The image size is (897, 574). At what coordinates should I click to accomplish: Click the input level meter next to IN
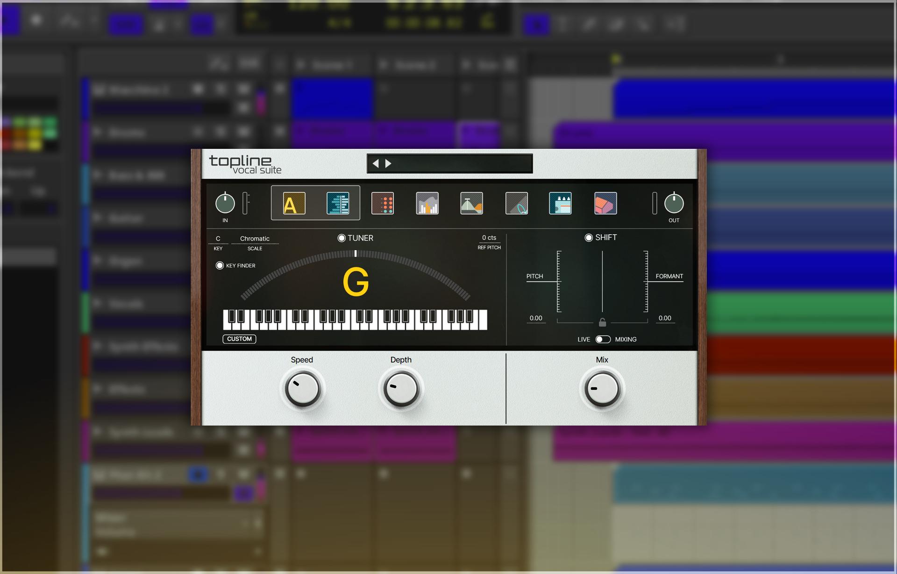(245, 203)
